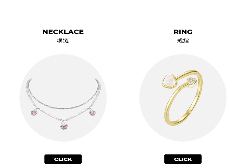
Task: Select the diamond cluster on the ring
Action: click(192, 81)
